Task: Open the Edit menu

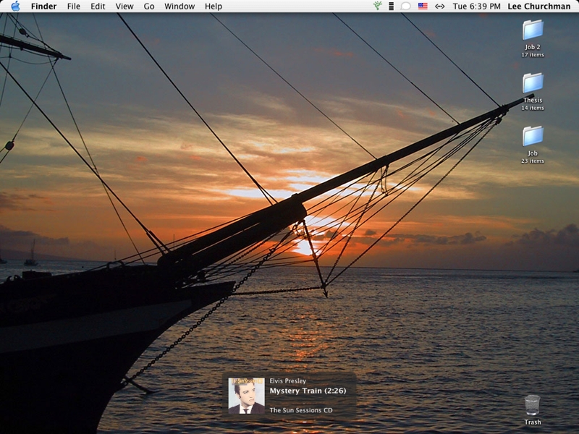Action: [x=98, y=7]
